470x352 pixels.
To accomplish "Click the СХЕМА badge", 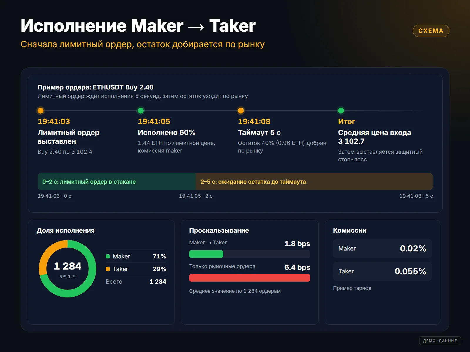I will 431,31.
